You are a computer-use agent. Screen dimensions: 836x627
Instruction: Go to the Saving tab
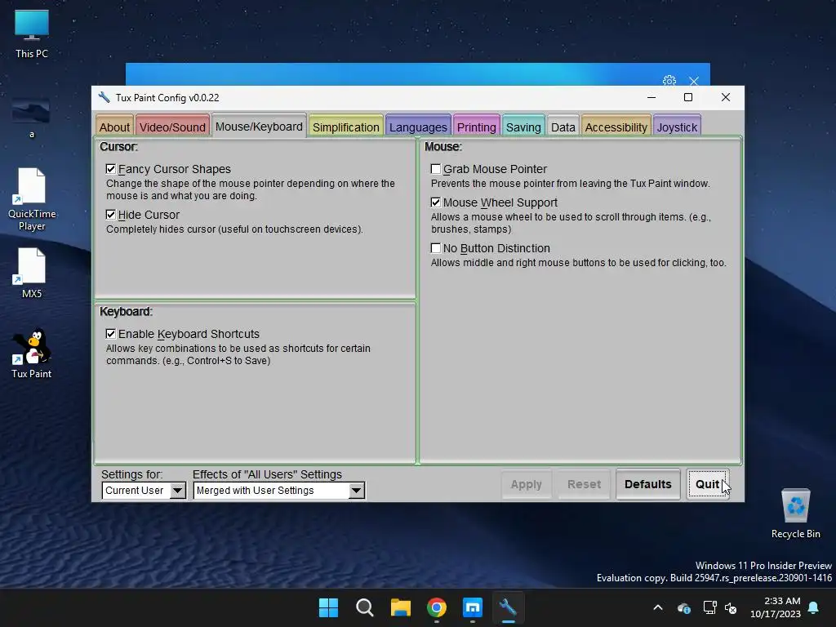[523, 127]
